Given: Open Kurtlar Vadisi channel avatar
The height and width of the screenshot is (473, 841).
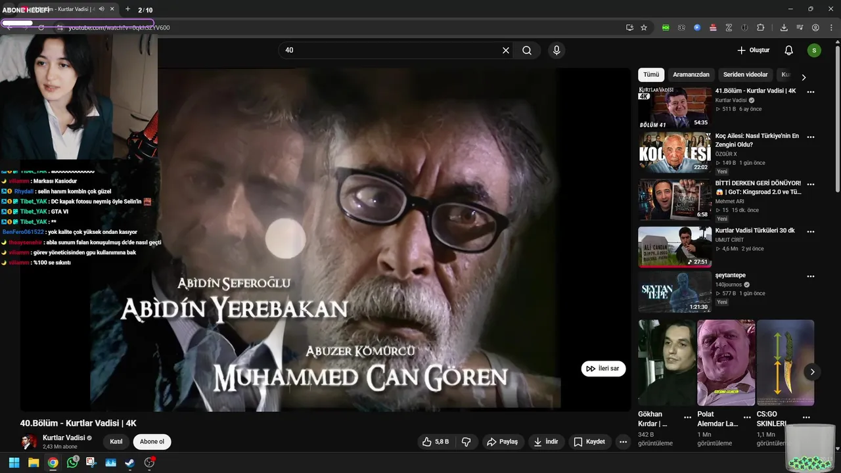Looking at the screenshot, I should point(29,442).
